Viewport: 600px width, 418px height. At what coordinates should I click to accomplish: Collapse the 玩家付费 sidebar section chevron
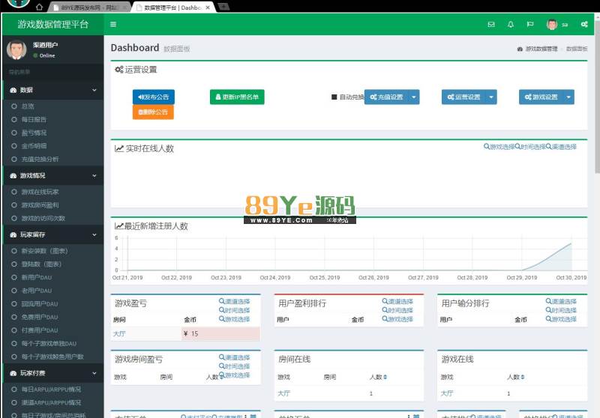(94, 373)
